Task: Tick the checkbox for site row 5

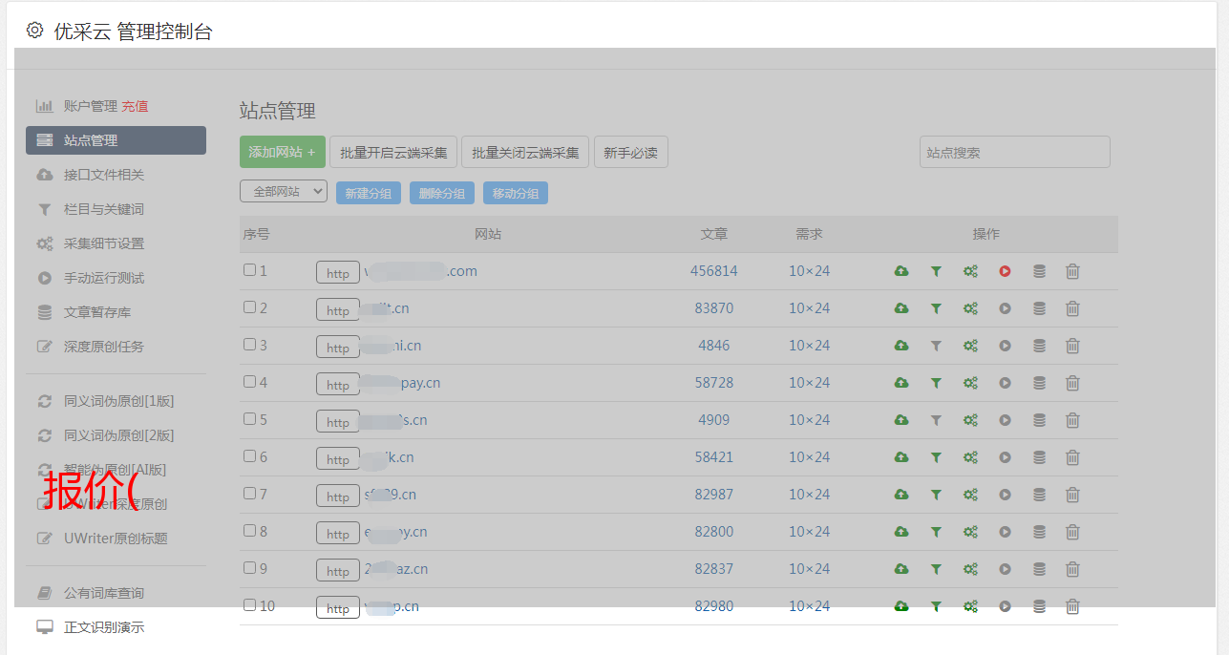Action: (249, 419)
